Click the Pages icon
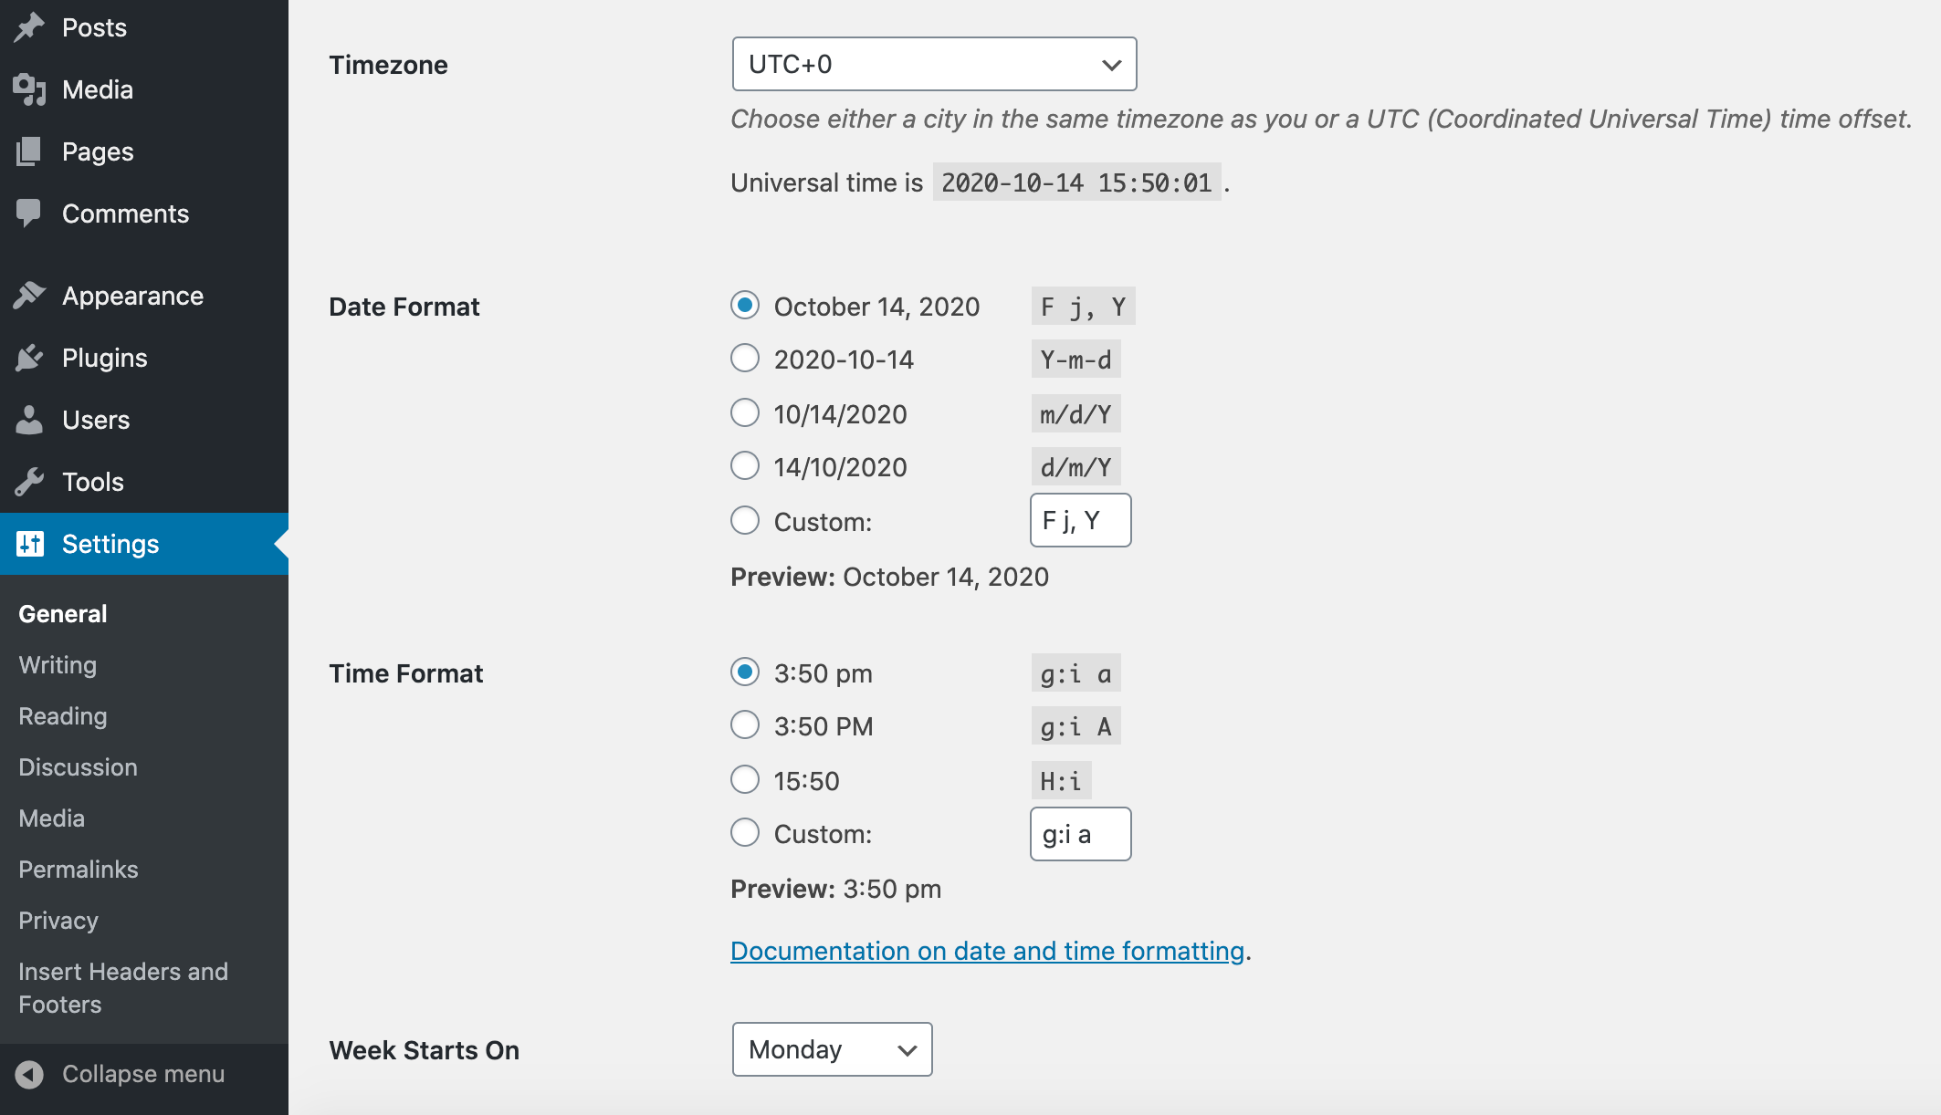This screenshot has height=1115, width=1941. [30, 151]
